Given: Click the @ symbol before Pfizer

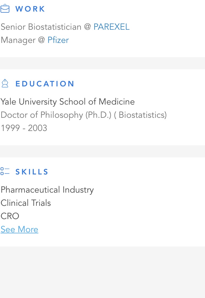Looking at the screenshot, I should point(41,40).
